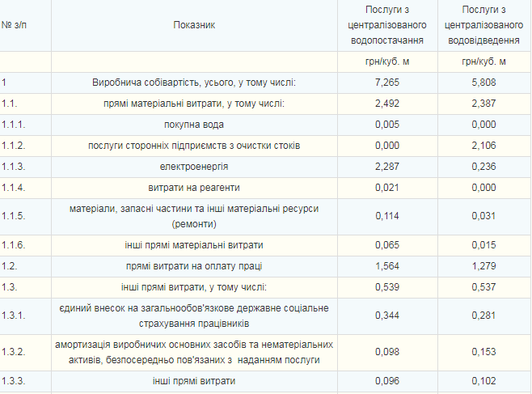Click the value 5,808 in the table

coord(484,83)
